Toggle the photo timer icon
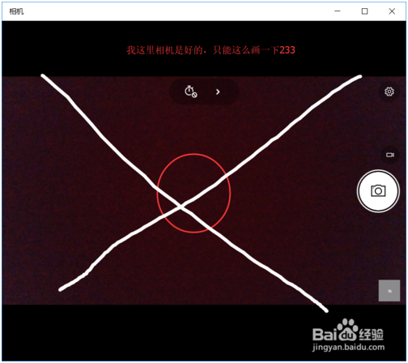The height and width of the screenshot is (363, 408). 191,92
